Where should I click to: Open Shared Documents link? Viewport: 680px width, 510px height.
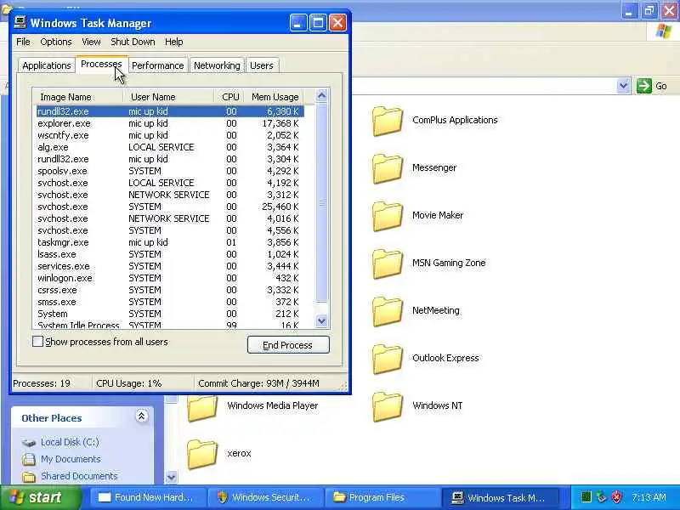coord(79,476)
